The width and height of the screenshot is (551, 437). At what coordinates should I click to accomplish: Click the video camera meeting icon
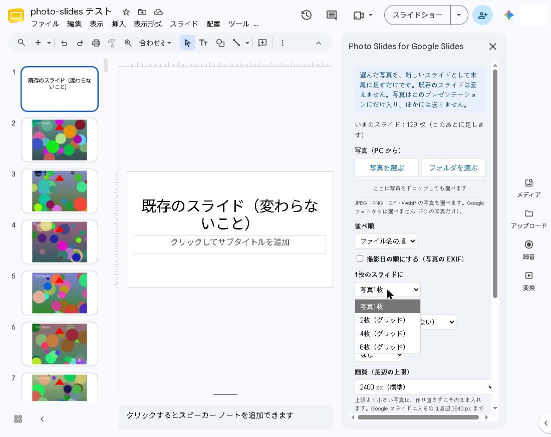[359, 15]
